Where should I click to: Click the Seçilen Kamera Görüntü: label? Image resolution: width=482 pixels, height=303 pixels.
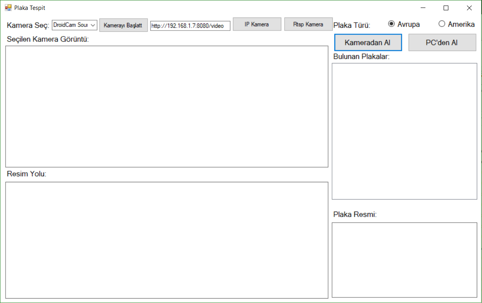(x=48, y=39)
